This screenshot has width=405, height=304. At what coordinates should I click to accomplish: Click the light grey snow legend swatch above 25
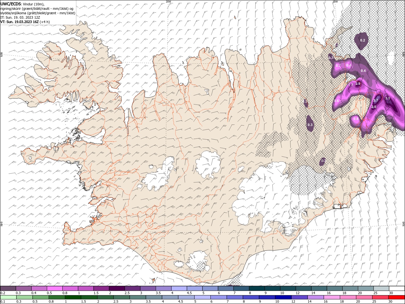(381, 288)
